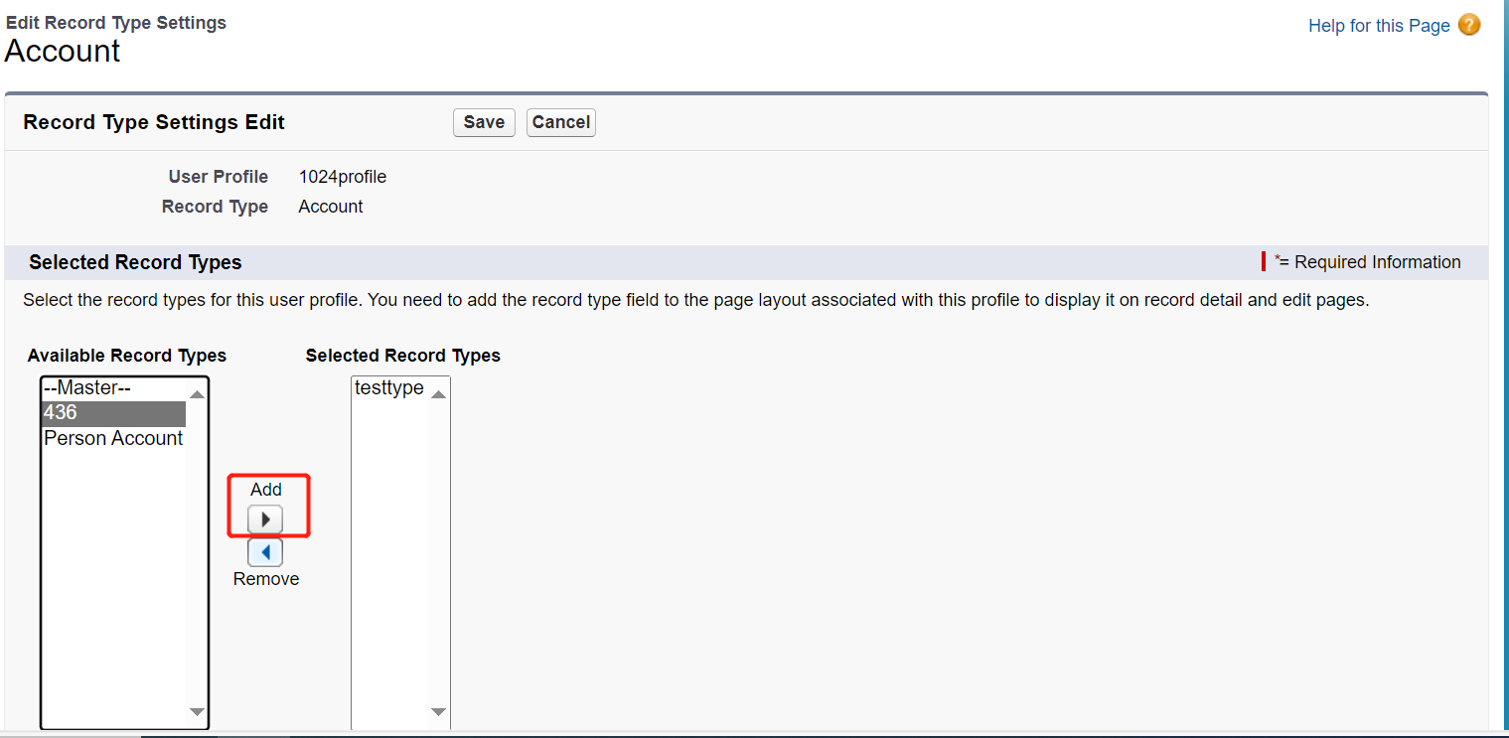Click the up arrow on Available Record Types scrollbar

pyautogui.click(x=197, y=392)
